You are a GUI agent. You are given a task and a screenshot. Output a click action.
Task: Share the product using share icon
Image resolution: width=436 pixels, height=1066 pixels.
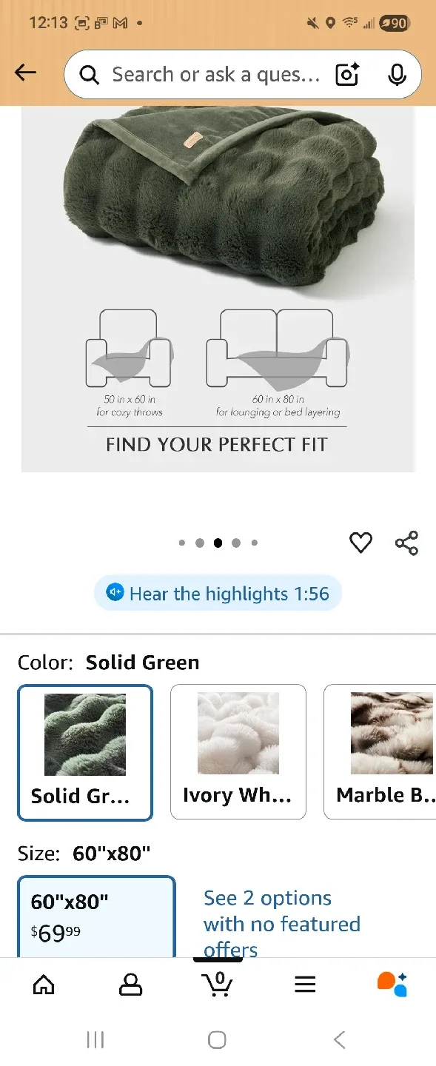(x=407, y=543)
